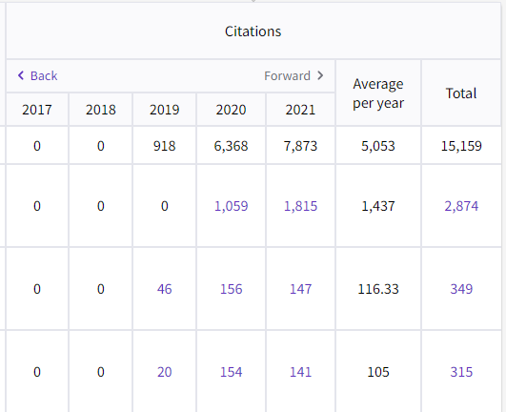The image size is (506, 412).
Task: Click the Average per year column header
Action: 378,93
